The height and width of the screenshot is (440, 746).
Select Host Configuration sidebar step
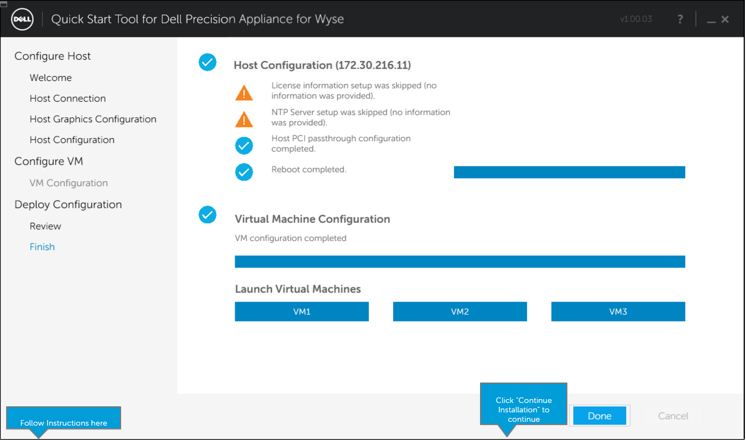tap(72, 140)
